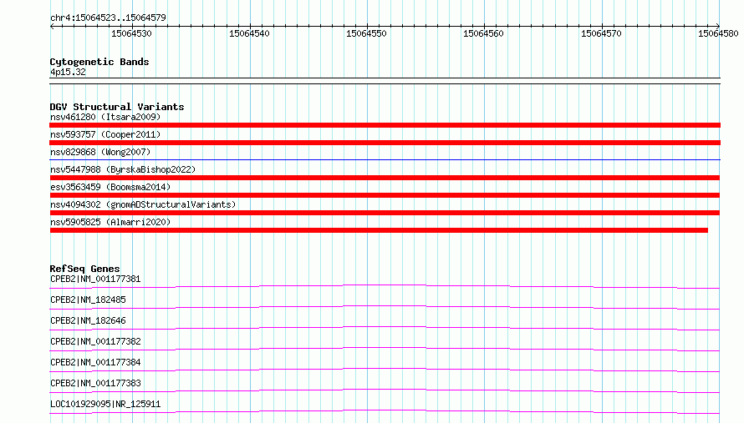Click the red bar of nsv461280
Viewport: 744px width, 423px height.
(x=385, y=125)
